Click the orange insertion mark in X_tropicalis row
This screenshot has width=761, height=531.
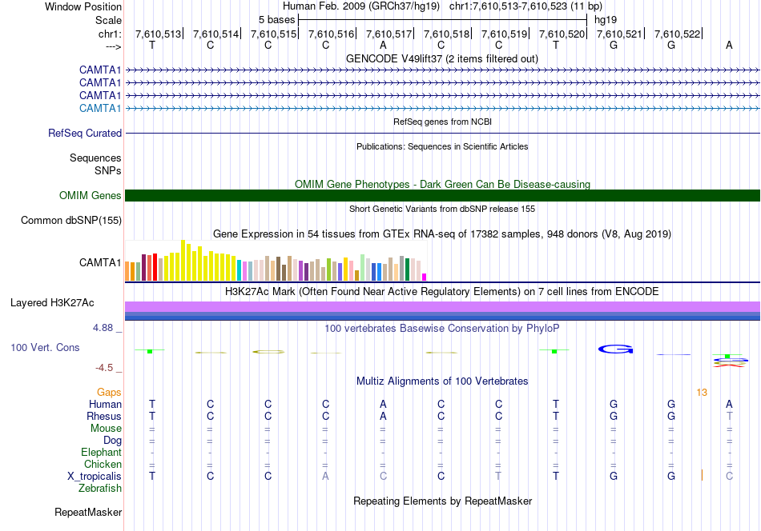click(702, 475)
